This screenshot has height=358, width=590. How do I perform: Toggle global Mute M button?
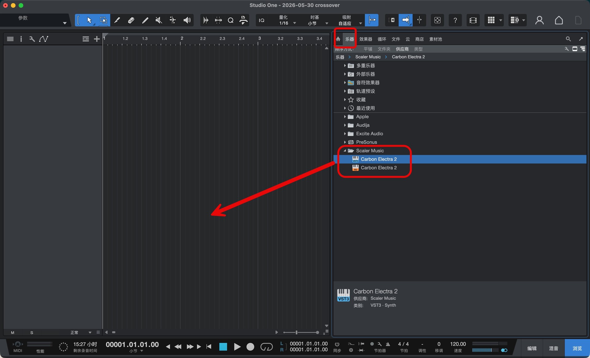tap(13, 333)
